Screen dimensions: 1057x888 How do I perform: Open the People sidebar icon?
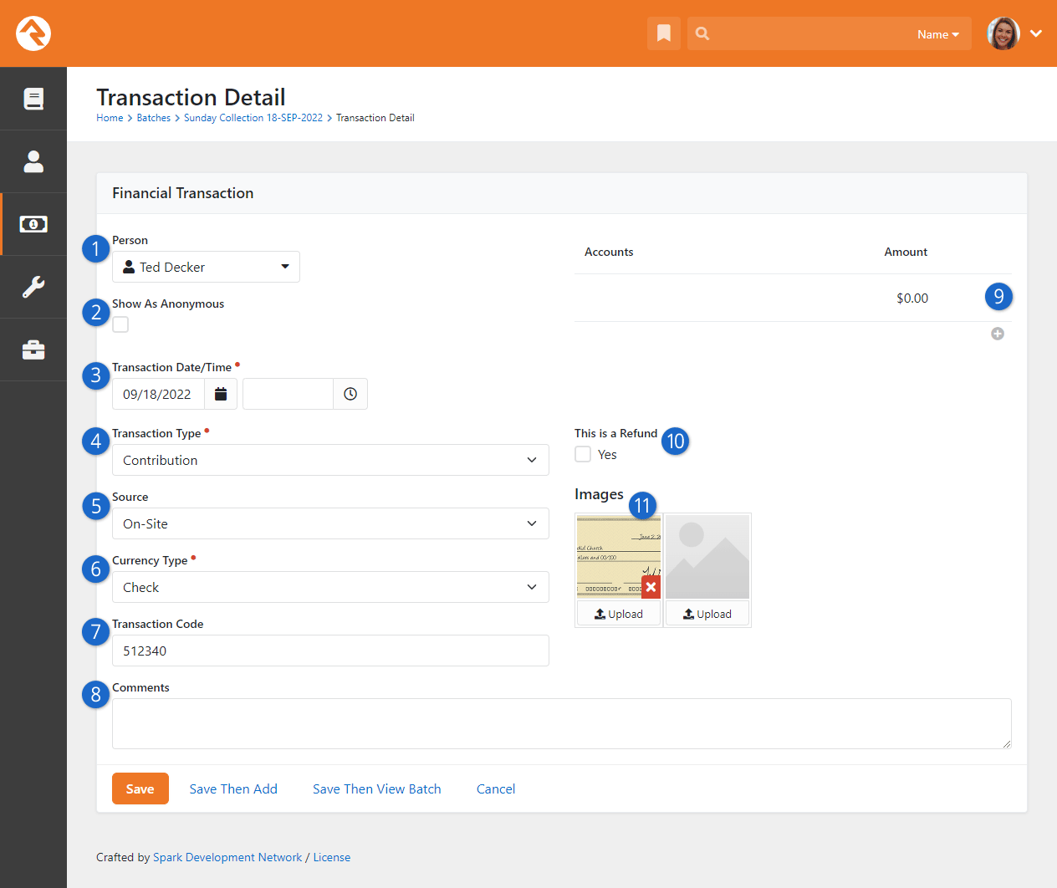tap(33, 161)
